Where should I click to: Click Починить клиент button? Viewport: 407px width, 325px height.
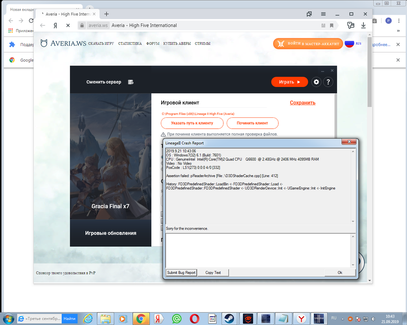252,123
